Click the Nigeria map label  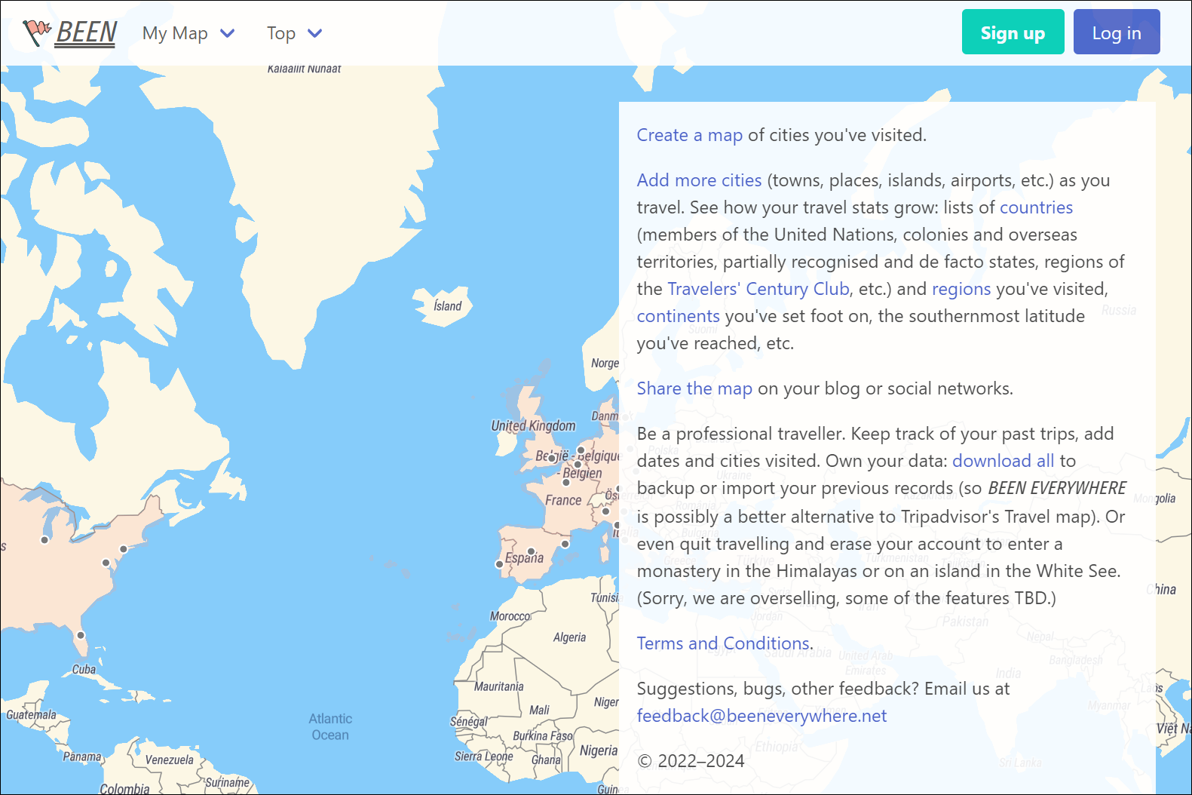[599, 750]
